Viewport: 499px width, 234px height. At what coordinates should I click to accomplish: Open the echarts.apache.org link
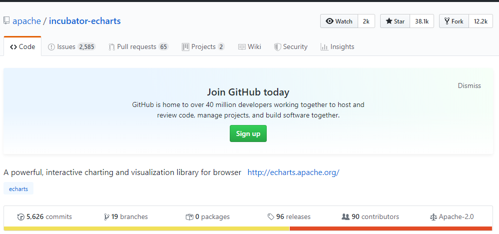click(293, 172)
